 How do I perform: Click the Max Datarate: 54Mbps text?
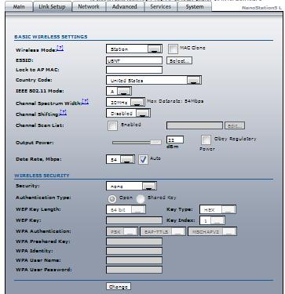click(175, 101)
